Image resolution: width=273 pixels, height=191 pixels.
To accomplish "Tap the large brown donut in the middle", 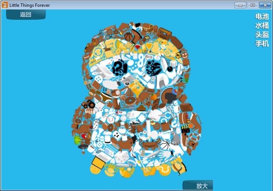I will (131, 101).
